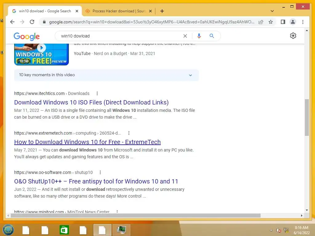Open Google quick settings gear
Screen dimensions: 315x236
tap(293, 36)
